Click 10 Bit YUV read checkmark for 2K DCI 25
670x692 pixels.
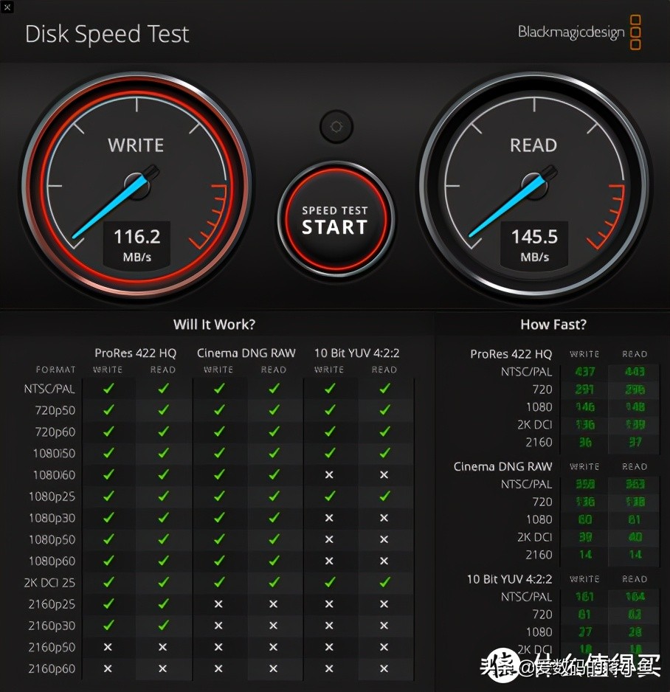pyautogui.click(x=384, y=582)
